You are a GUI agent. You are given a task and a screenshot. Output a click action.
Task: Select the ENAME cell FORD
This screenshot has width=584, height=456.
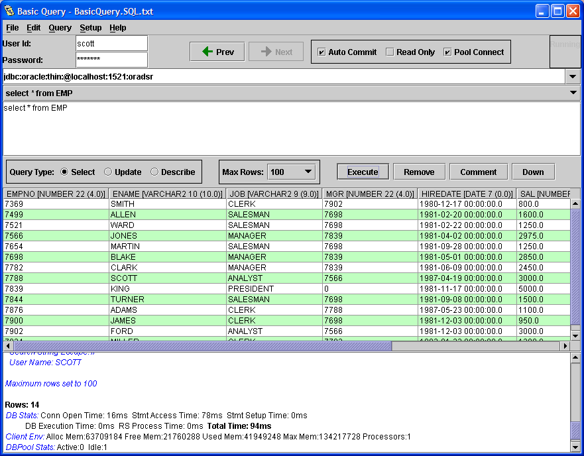tap(167, 331)
